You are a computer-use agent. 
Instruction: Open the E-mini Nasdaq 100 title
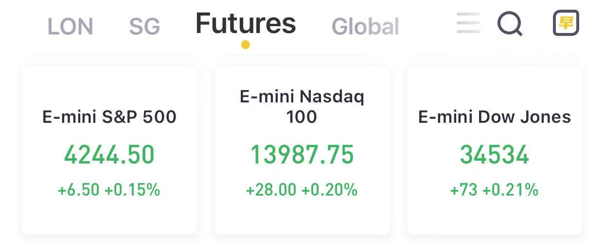pos(302,106)
